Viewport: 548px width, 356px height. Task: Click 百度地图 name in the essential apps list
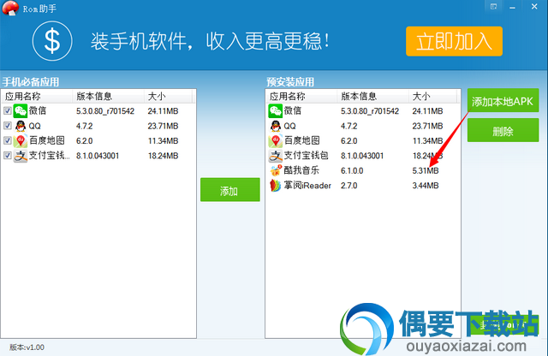(47, 141)
